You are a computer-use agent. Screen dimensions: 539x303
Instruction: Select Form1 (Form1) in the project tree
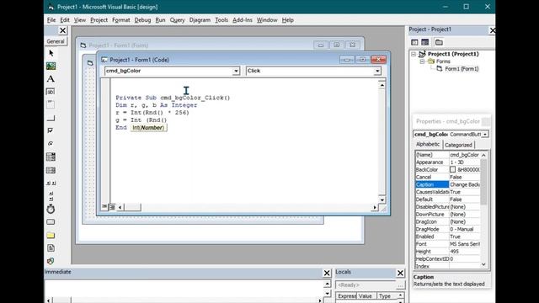(x=462, y=69)
